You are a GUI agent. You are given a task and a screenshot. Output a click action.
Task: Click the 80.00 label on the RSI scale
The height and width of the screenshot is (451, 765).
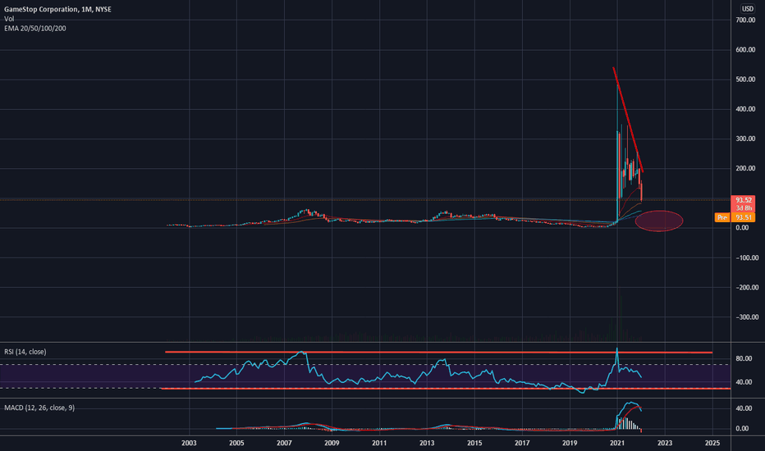pos(744,359)
